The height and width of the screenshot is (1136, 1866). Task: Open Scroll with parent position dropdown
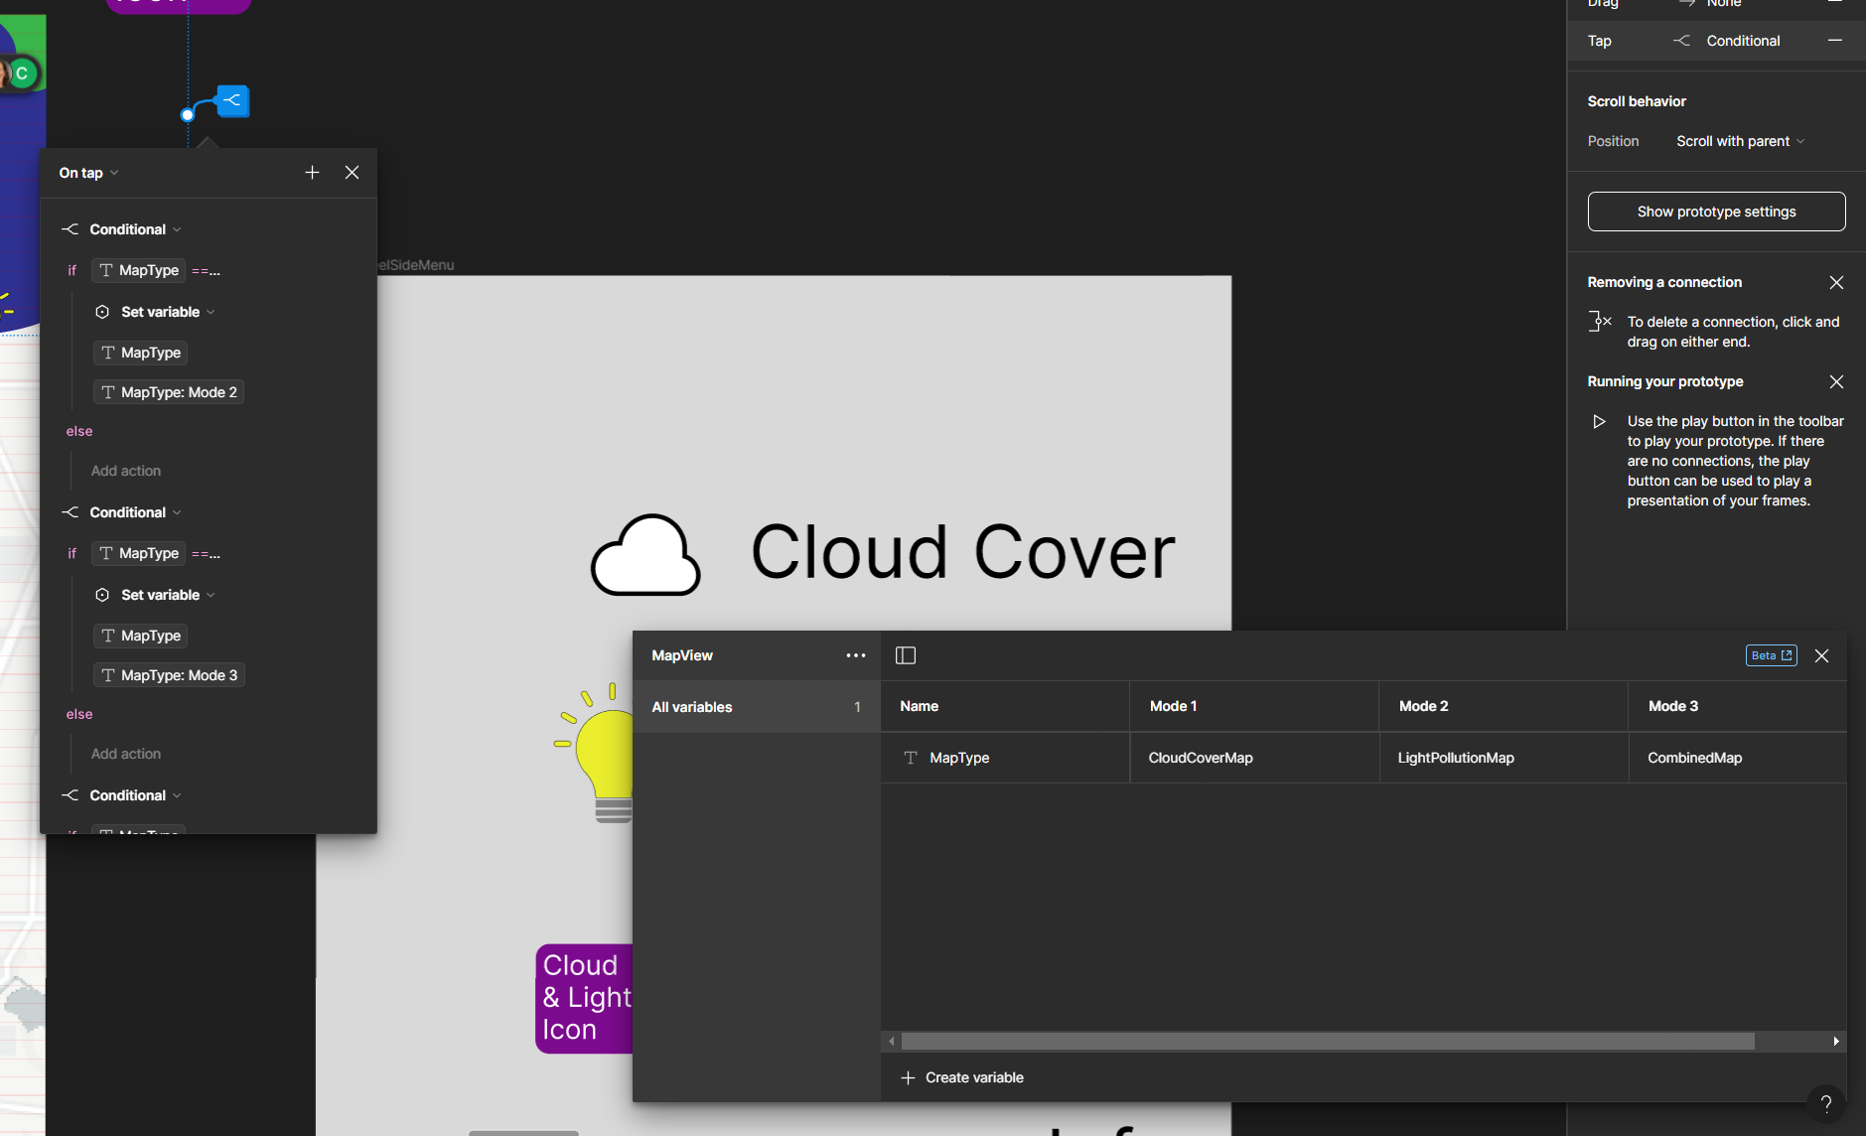tap(1740, 141)
